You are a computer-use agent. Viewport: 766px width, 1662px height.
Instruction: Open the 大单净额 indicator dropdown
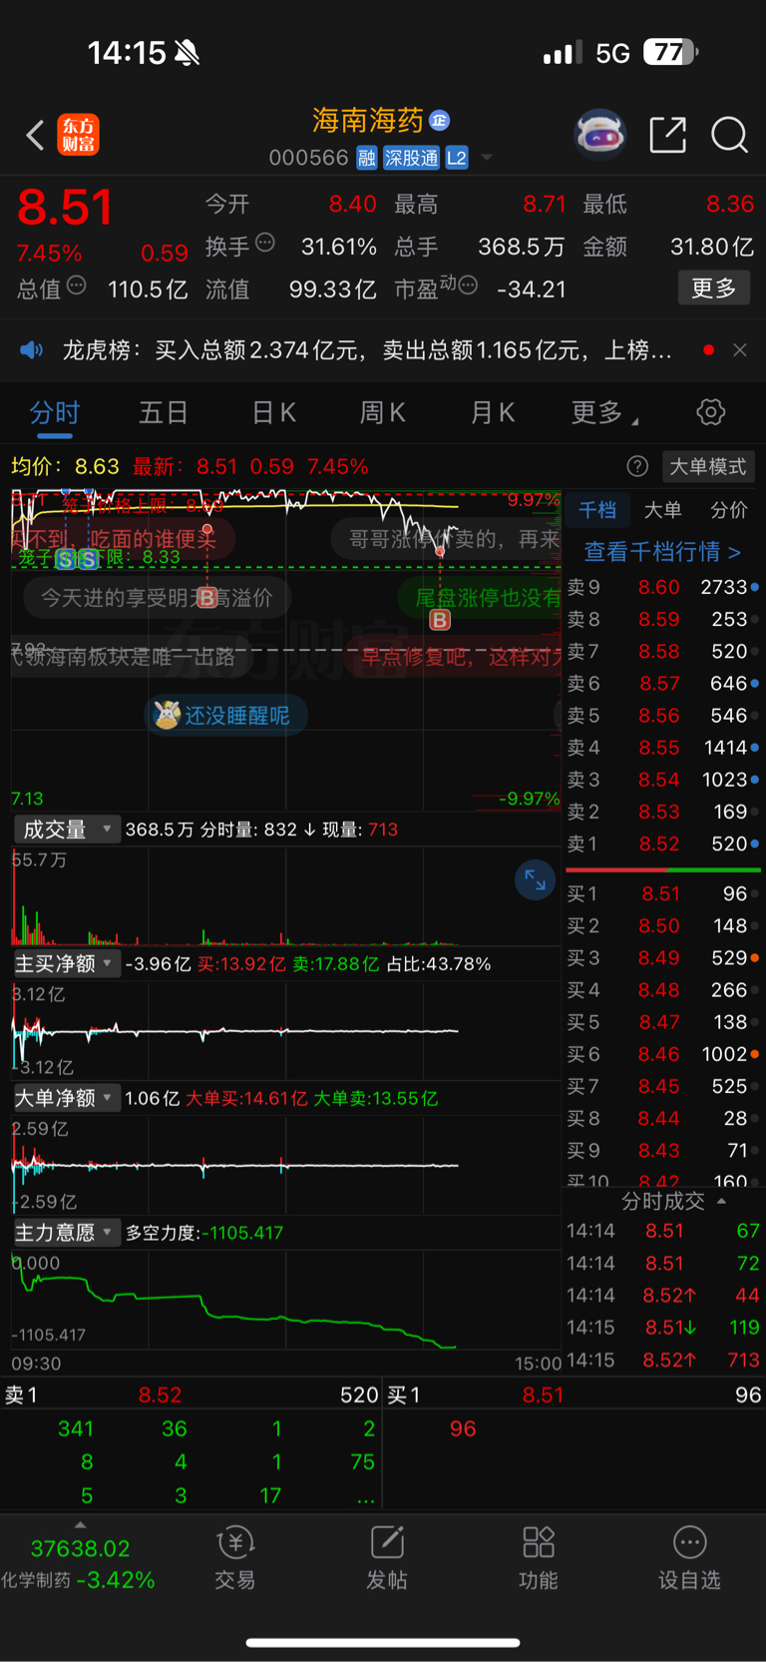(x=67, y=1098)
